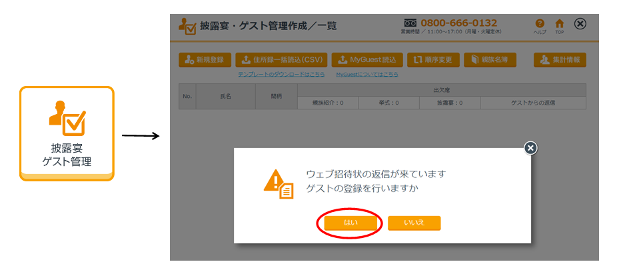The image size is (617, 274).
Task: Open the MyGuestについてはこちら link
Action: (367, 74)
